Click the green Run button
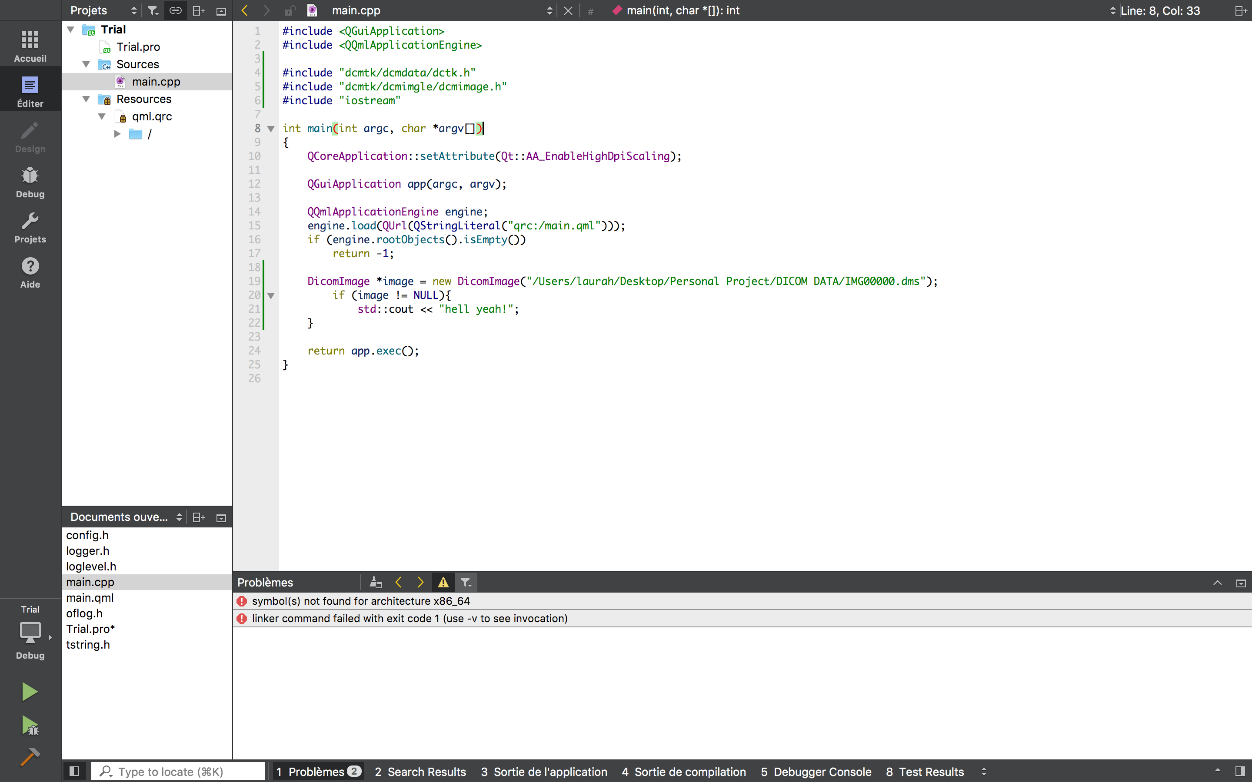This screenshot has height=782, width=1252. tap(30, 692)
